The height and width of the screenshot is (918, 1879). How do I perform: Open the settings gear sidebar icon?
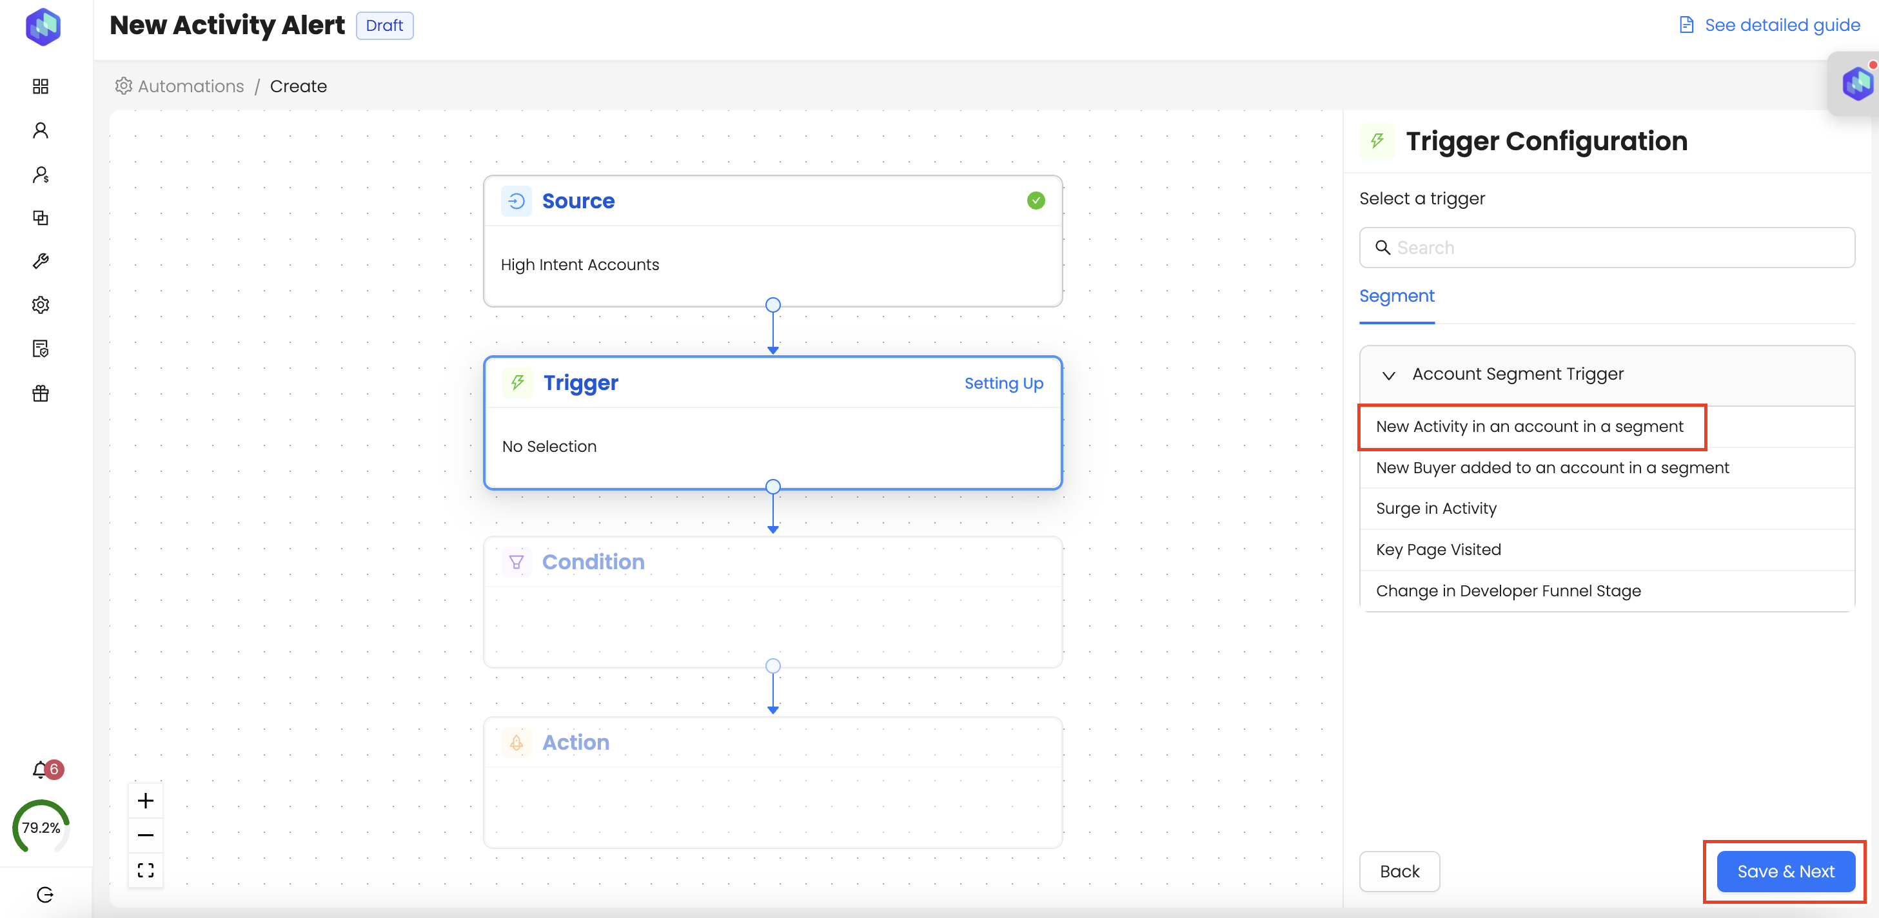41,305
